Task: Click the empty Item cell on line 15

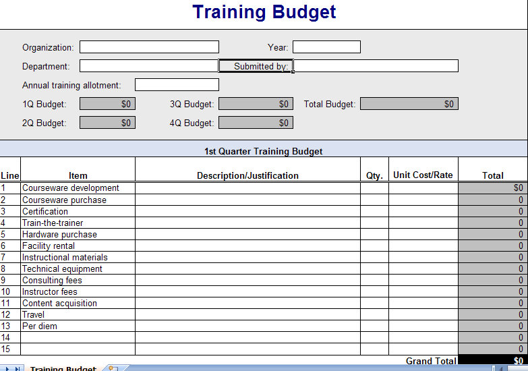Action: click(x=78, y=349)
